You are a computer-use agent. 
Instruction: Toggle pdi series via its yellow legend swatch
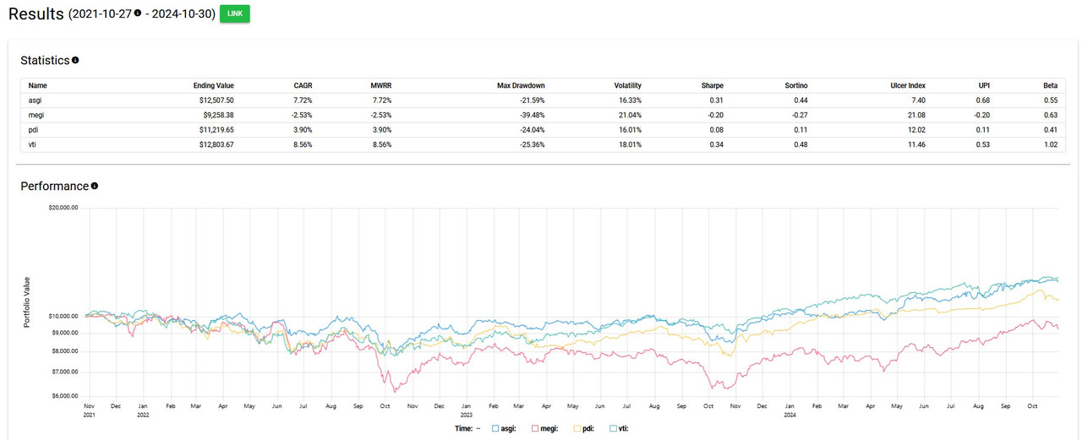[x=579, y=428]
